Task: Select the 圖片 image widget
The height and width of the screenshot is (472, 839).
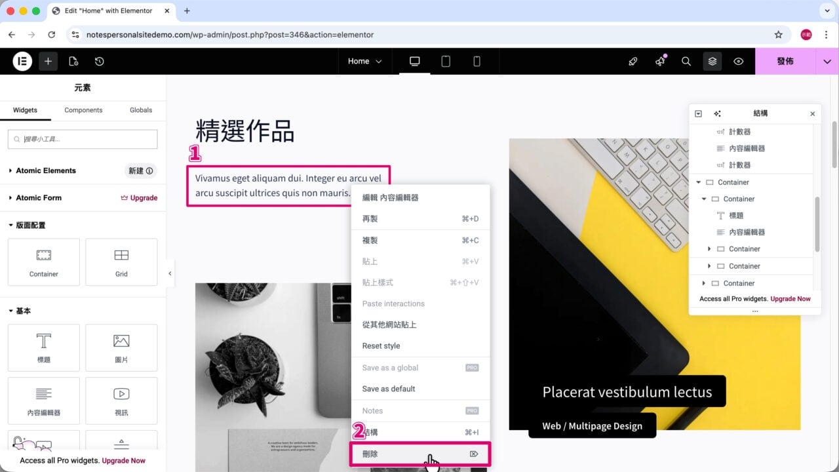Action: pyautogui.click(x=121, y=347)
